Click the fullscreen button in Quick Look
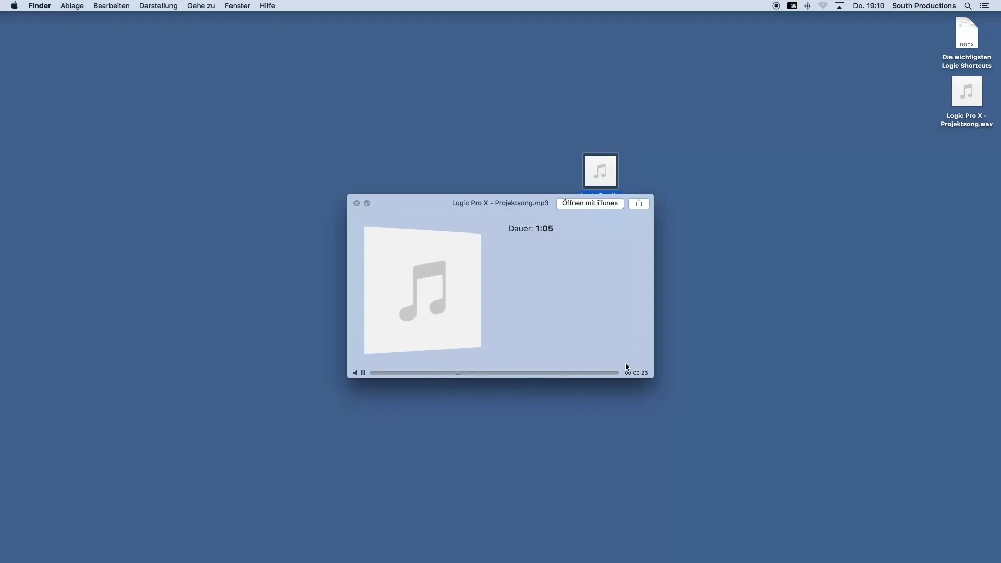1001x563 pixels. coord(367,203)
